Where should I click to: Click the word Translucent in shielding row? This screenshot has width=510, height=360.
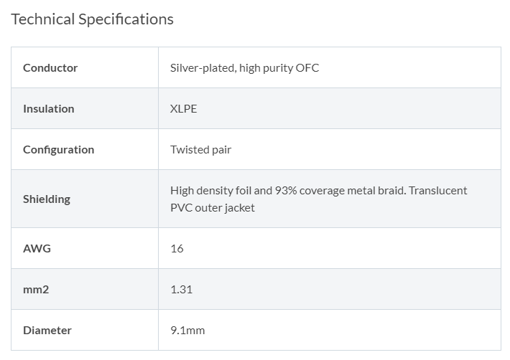coord(437,191)
